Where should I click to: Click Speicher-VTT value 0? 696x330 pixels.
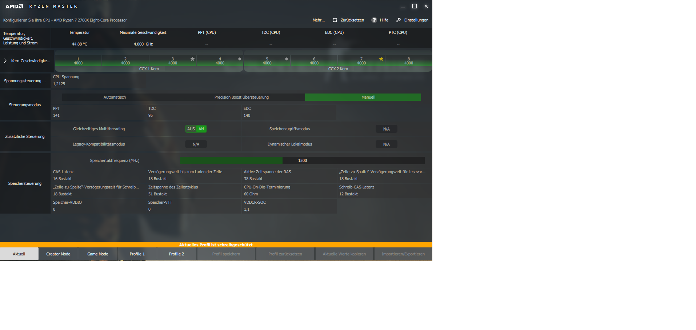(149, 209)
